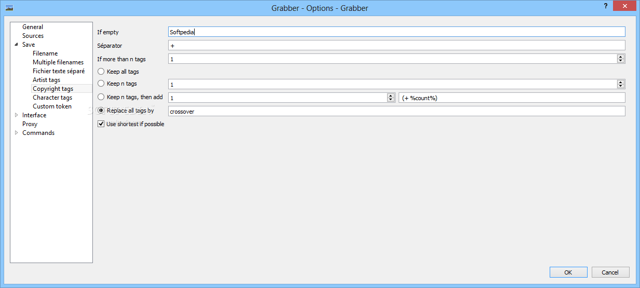Select Fichier texte séparé entry

(59, 71)
